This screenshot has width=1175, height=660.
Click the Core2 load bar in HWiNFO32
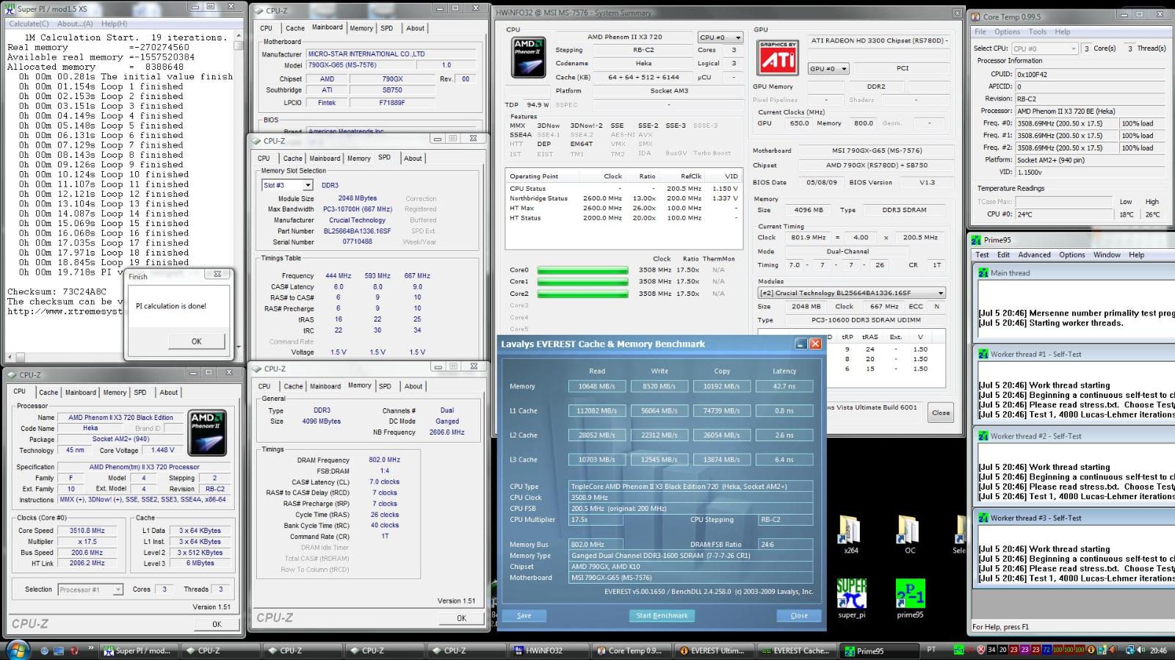(582, 294)
